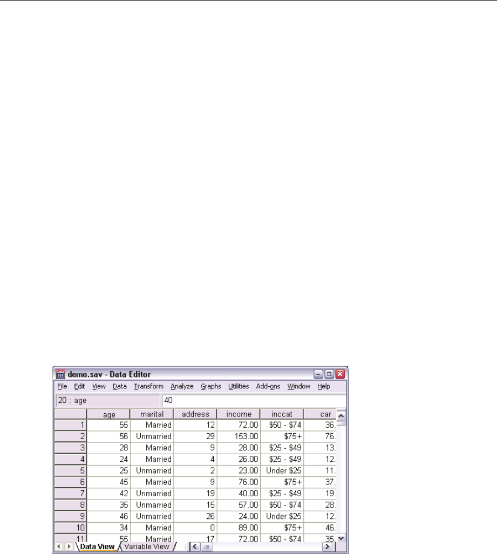497x554 pixels.
Task: Click the vertical scrollbar up arrow
Action: (x=341, y=415)
